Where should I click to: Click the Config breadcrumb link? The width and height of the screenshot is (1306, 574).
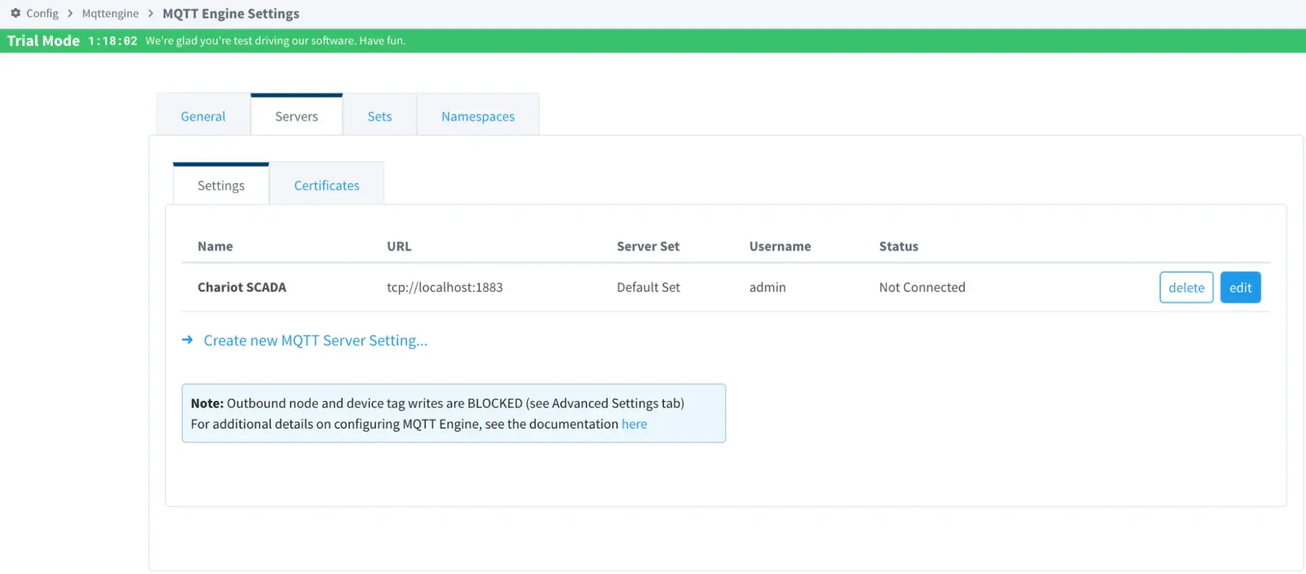point(42,13)
